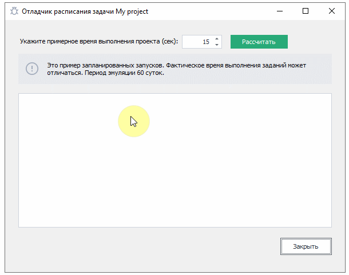Click the green Рассчитать button
The image size is (349, 275).
point(259,42)
